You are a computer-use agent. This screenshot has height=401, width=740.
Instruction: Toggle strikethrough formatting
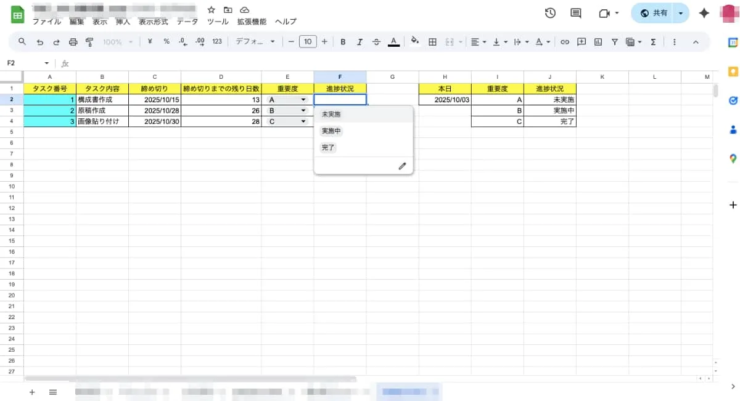[376, 42]
